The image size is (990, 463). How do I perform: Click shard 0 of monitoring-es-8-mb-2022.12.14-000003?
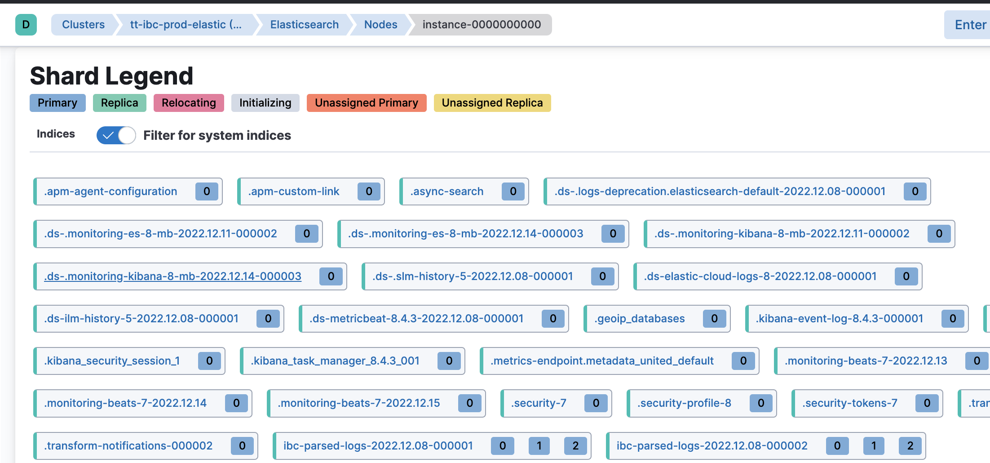tap(613, 234)
